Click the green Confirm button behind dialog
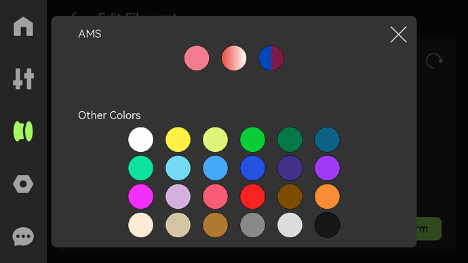The width and height of the screenshot is (468, 263). [429, 228]
